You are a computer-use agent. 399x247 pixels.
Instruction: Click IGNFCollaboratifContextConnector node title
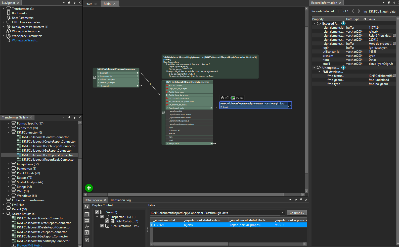(x=116, y=70)
